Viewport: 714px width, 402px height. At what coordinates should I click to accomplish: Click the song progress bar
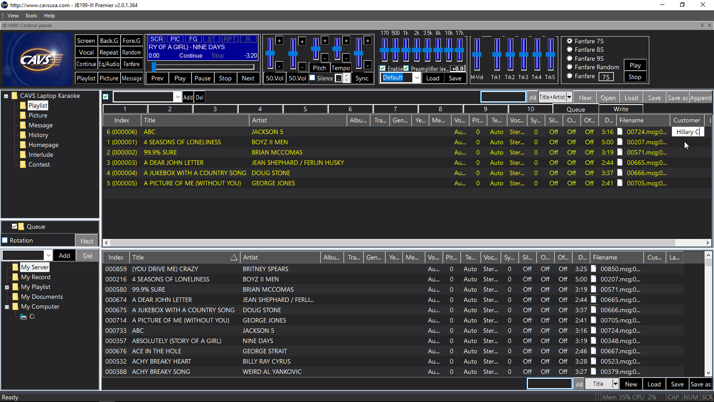coord(203,67)
